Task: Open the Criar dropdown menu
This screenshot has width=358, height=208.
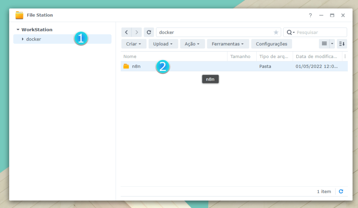Action: 134,44
